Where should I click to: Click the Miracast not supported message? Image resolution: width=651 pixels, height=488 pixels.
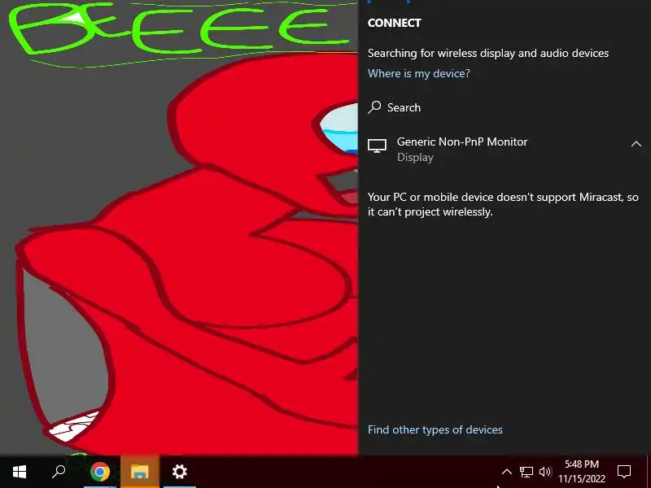click(x=503, y=204)
